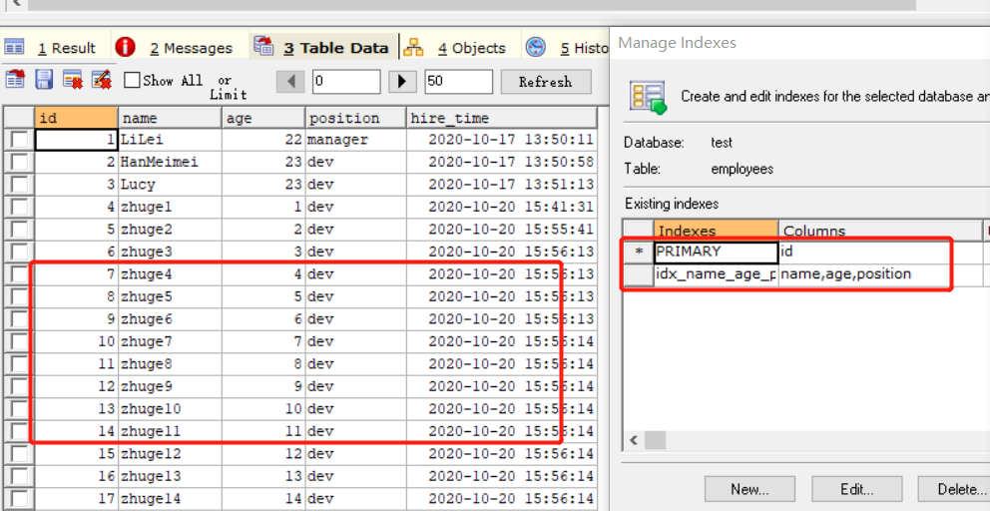Click the row count field containing 50

point(458,82)
